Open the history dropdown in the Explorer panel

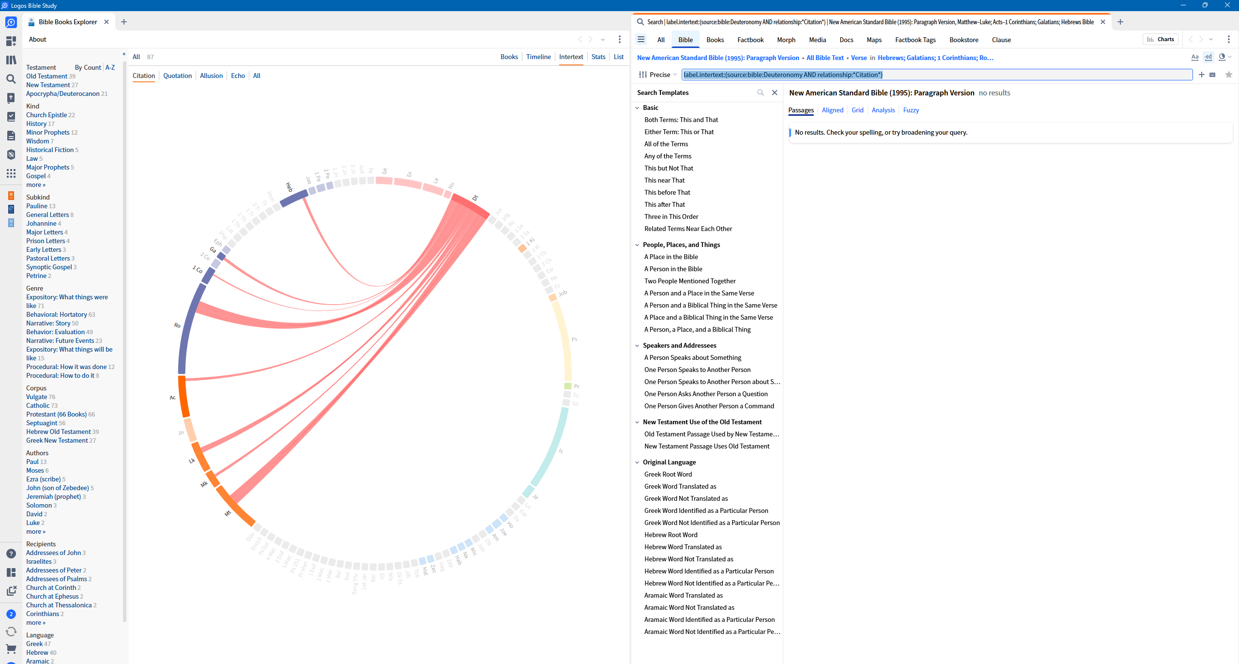(x=603, y=40)
